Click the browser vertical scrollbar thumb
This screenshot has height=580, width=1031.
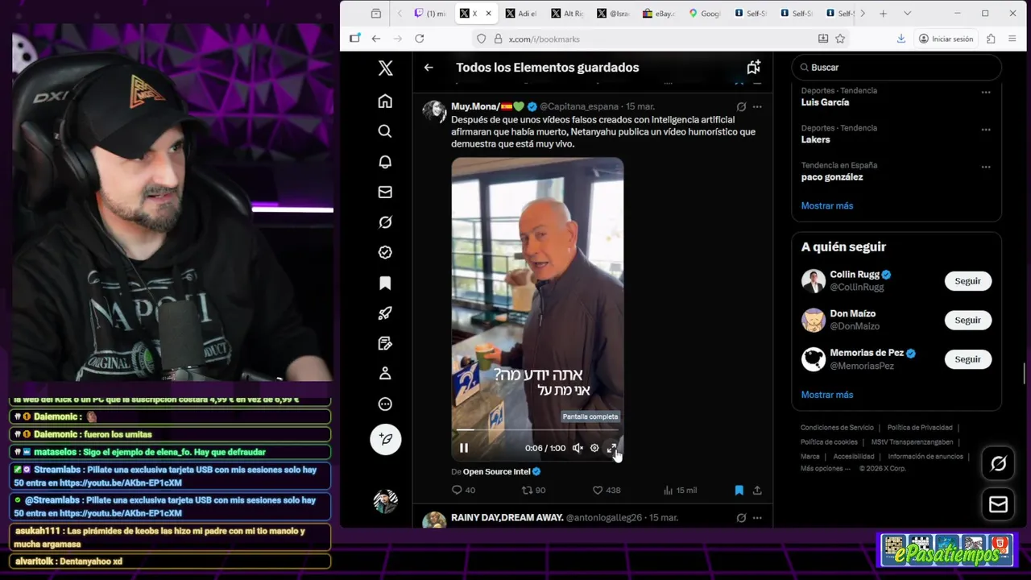1025,374
